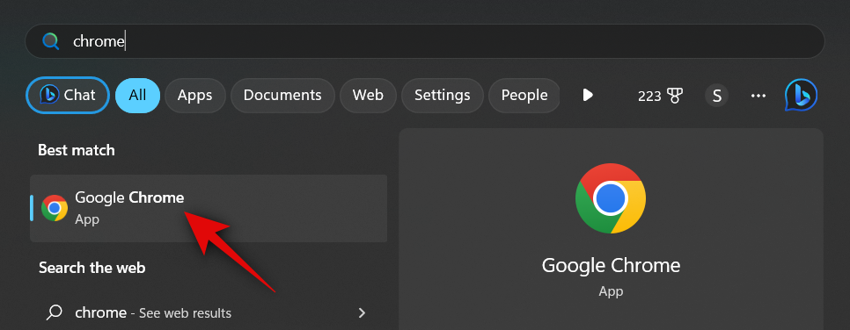
Task: Switch to the Web filter tab
Action: (x=368, y=95)
